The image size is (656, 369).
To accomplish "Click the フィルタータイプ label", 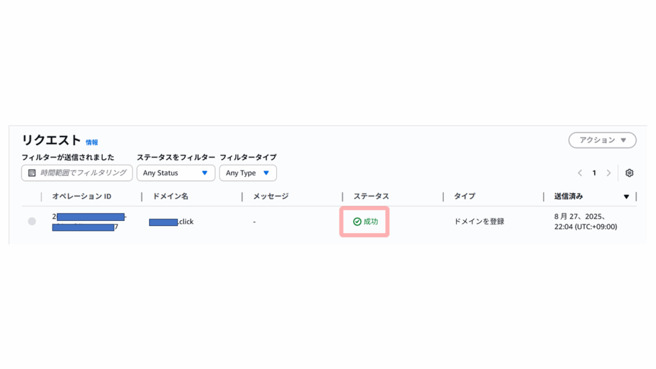I will coord(248,158).
